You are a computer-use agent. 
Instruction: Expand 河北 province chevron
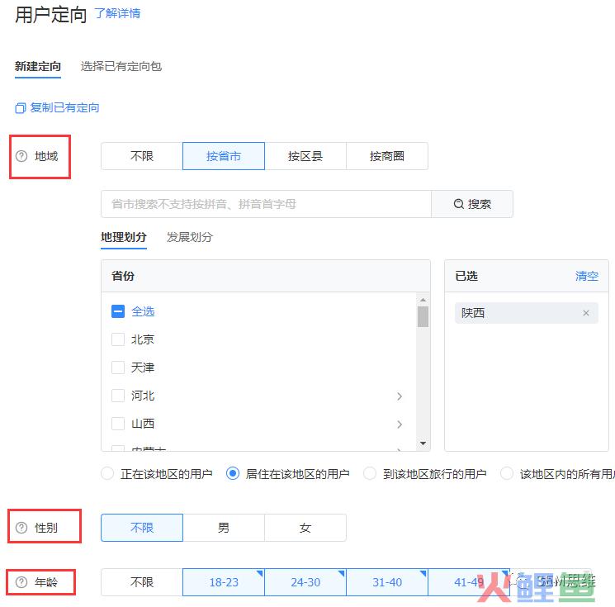pyautogui.click(x=400, y=396)
